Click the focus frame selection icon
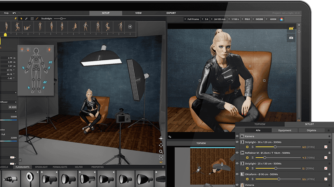Screen dimensions: 334x187 point(161,158)
